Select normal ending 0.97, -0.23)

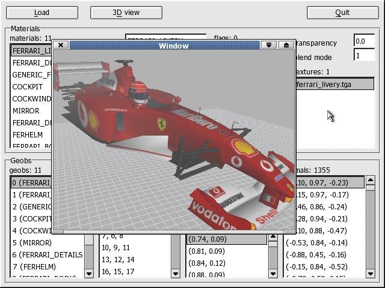[x=330, y=182]
